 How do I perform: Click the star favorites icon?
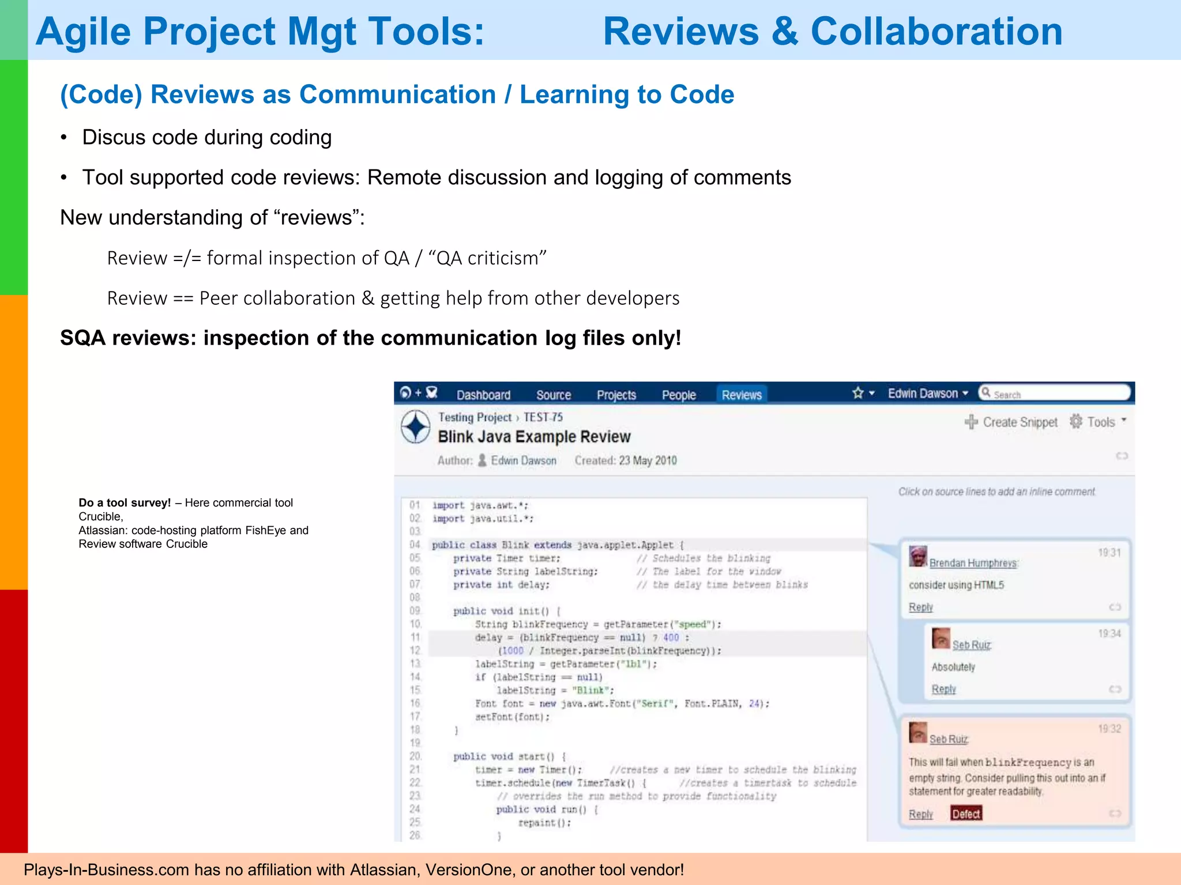coord(857,393)
